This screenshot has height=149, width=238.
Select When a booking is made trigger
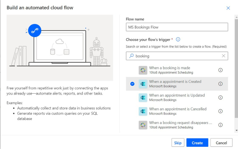pyautogui.click(x=177, y=70)
